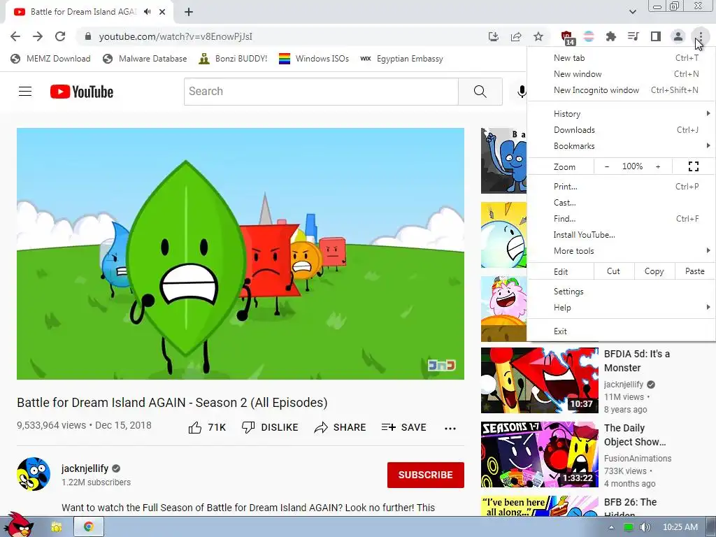The width and height of the screenshot is (716, 537).
Task: Open the Chrome profile avatar
Action: click(678, 36)
